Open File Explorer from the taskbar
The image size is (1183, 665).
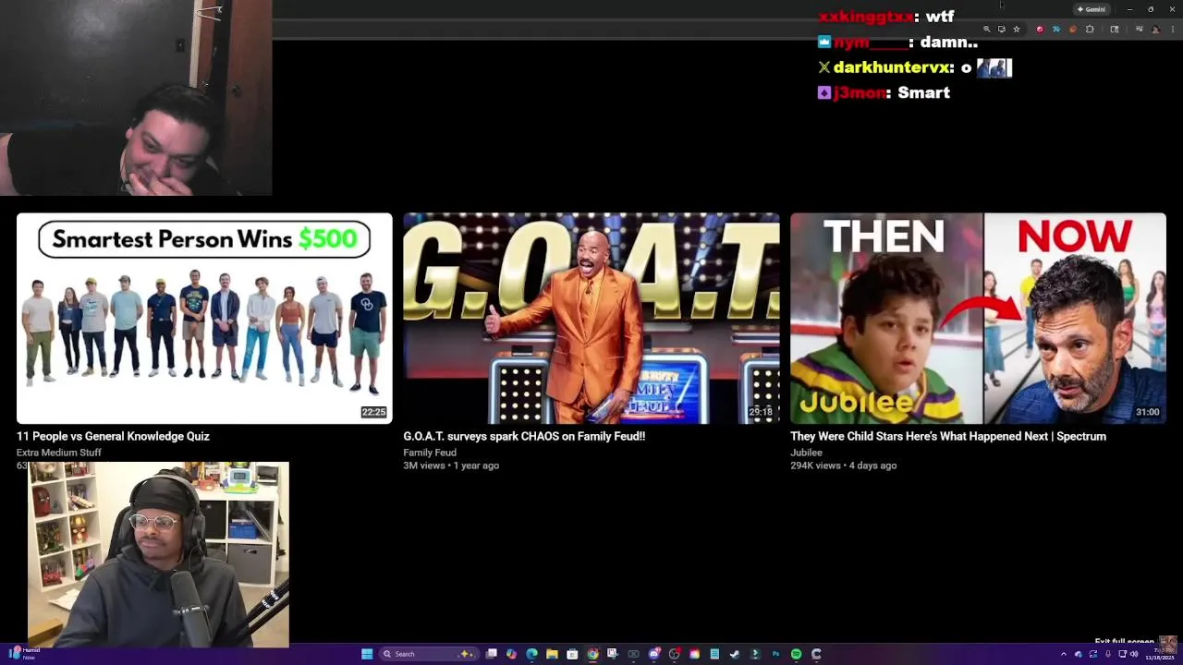point(552,654)
